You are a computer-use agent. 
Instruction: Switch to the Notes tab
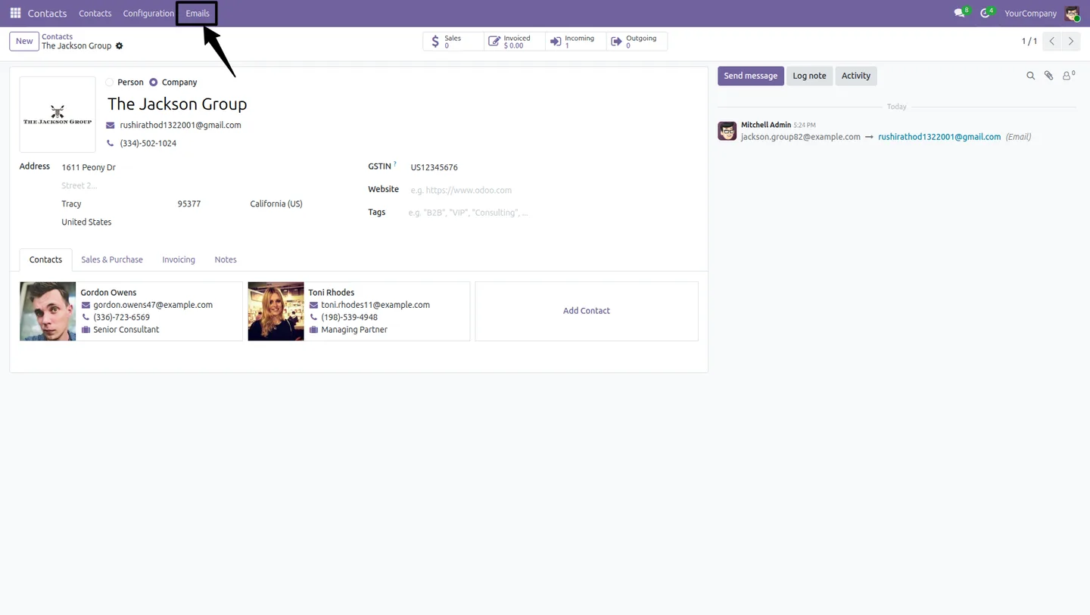pyautogui.click(x=226, y=259)
